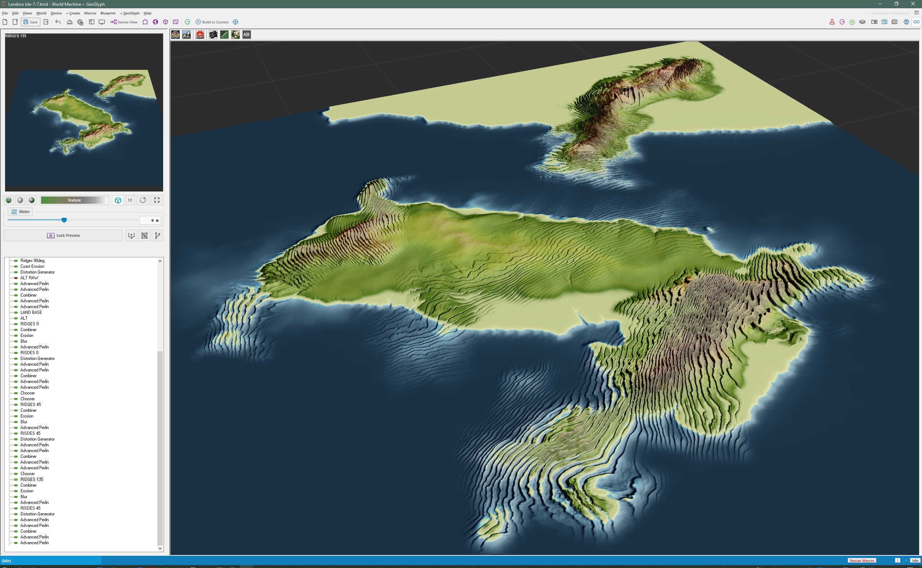The image size is (922, 568).
Task: Switch to Orbit camera mode
Action: click(x=175, y=35)
